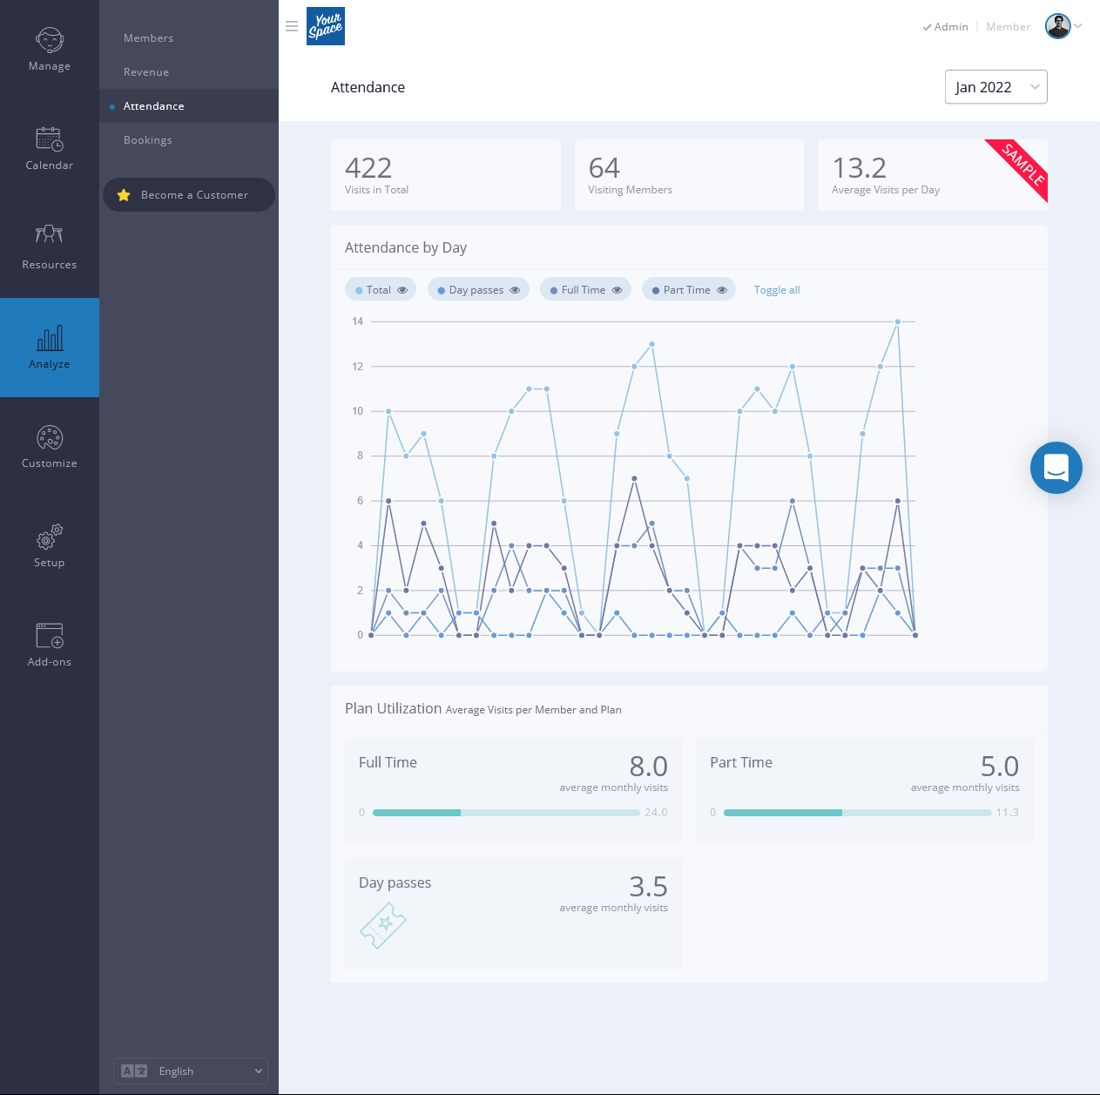Switch to Member view
The image size is (1100, 1095).
coord(1009,27)
